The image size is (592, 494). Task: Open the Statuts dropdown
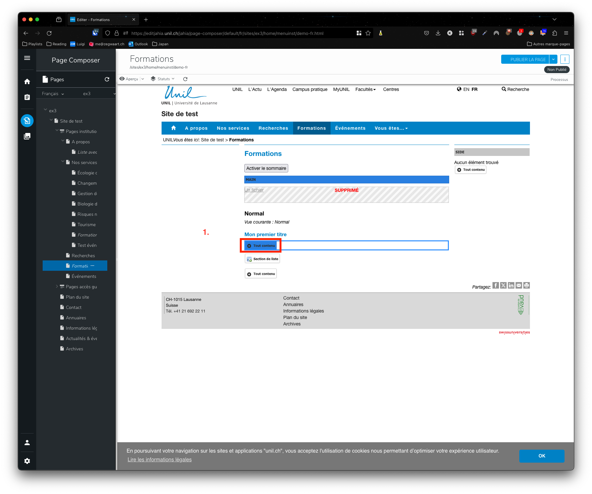163,79
